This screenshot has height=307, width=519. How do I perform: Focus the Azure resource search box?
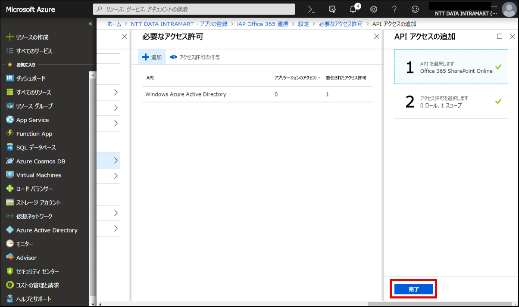[x=194, y=9]
